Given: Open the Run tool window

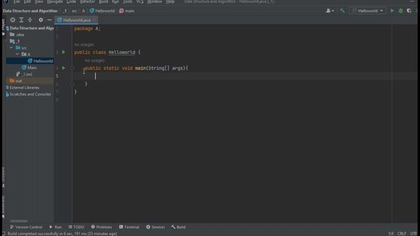Looking at the screenshot, I should 55,227.
